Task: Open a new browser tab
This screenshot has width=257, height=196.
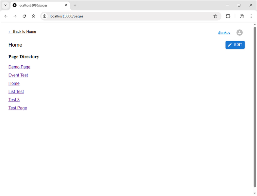Action: (x=75, y=5)
